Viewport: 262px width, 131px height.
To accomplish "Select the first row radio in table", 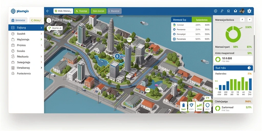I will point(174,25).
